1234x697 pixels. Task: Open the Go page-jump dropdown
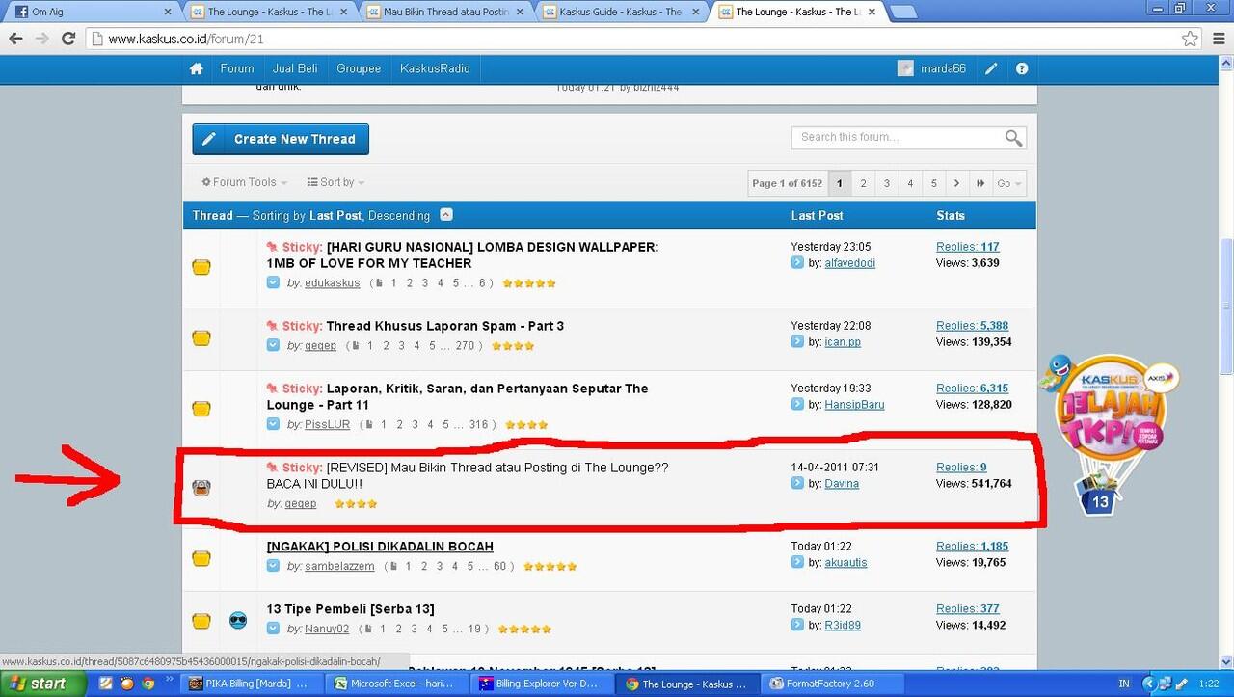point(1009,183)
